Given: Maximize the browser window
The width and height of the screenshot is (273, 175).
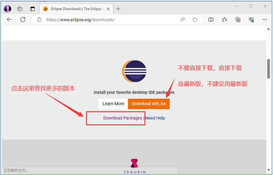Looking at the screenshot, I should click(x=251, y=6).
